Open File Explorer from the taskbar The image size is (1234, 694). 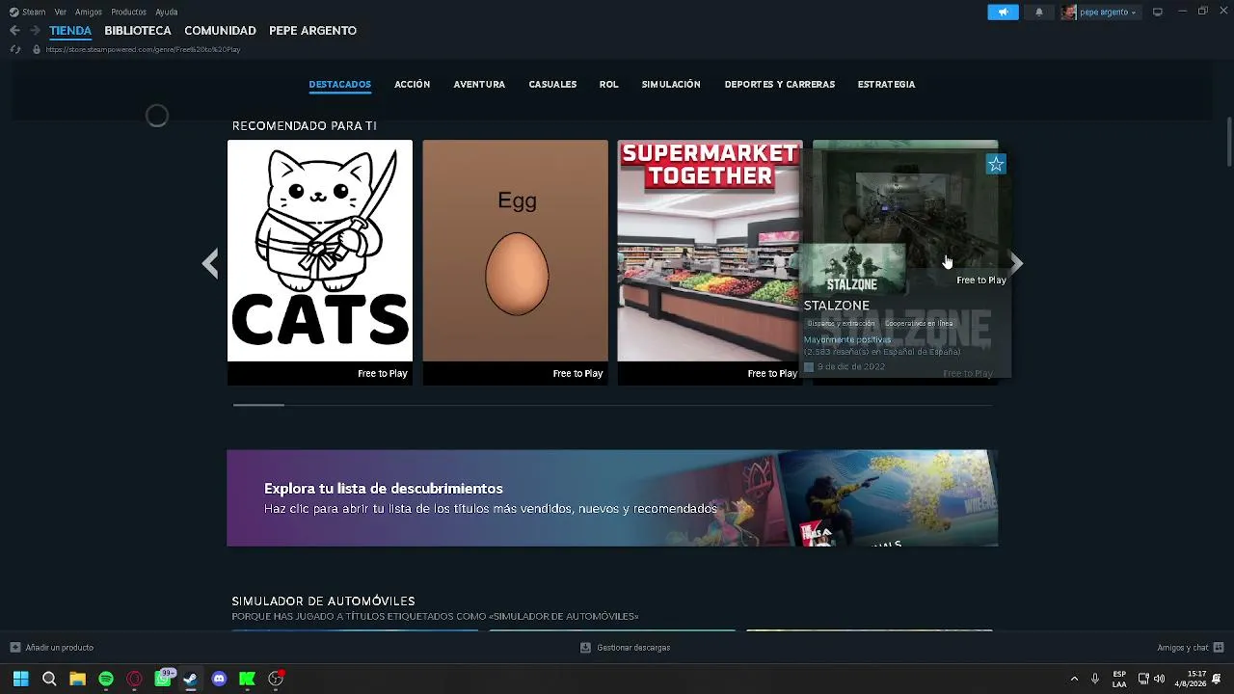tap(77, 679)
